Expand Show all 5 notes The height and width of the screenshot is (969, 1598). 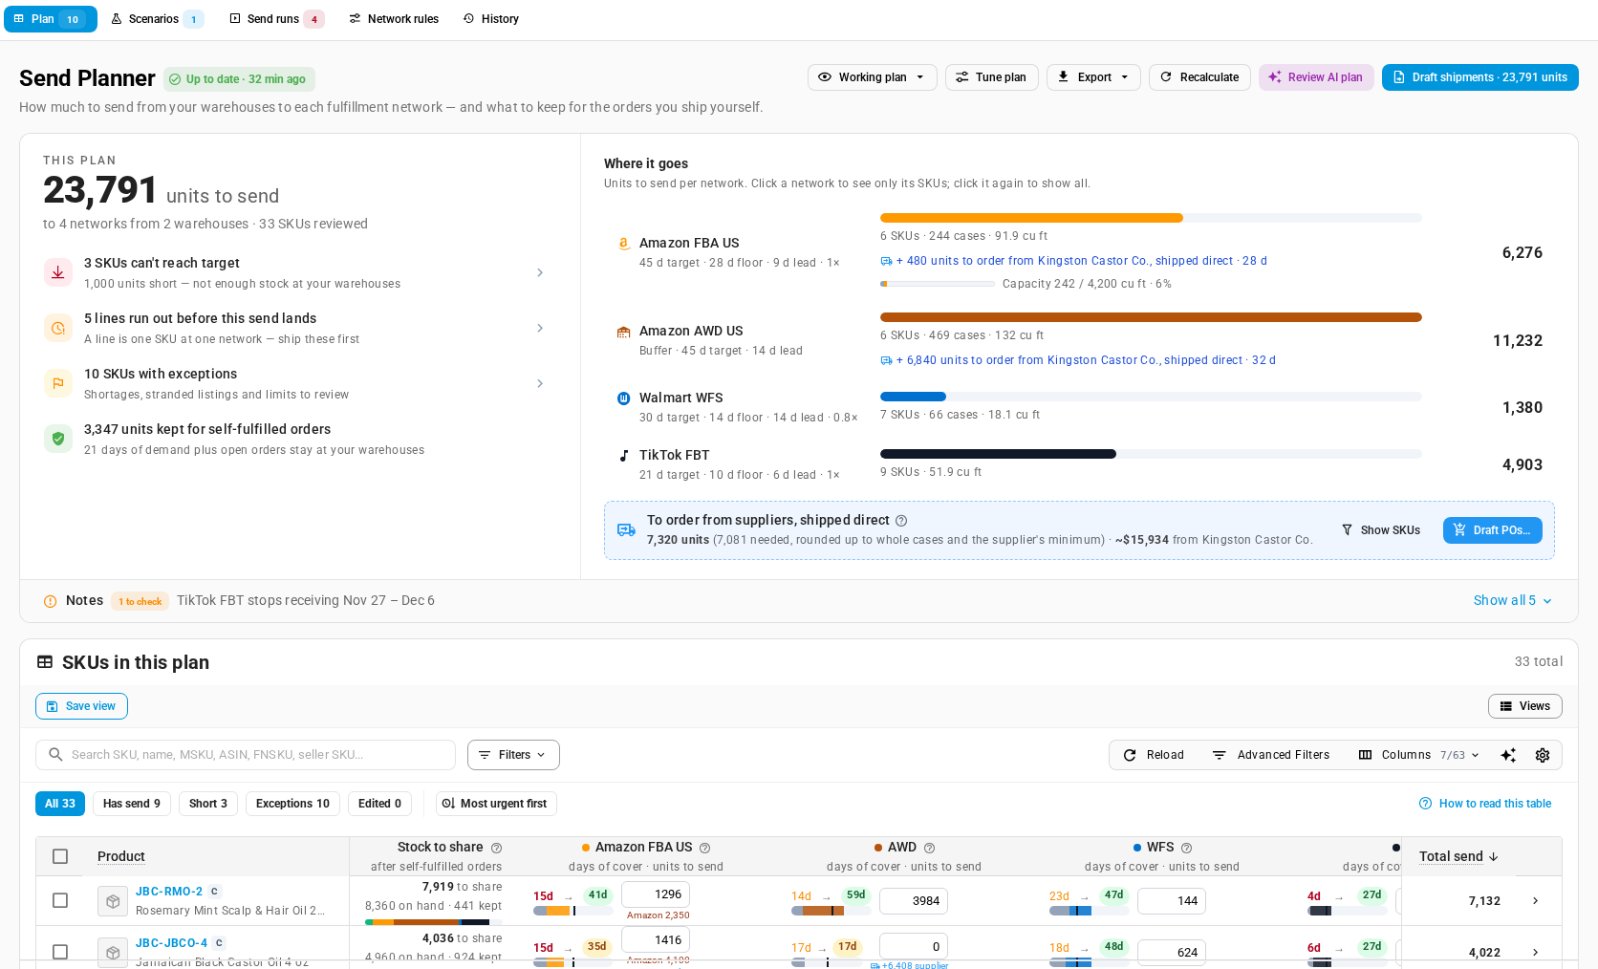coord(1513,601)
